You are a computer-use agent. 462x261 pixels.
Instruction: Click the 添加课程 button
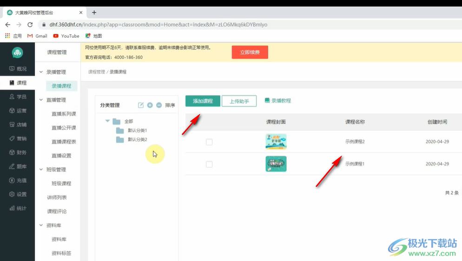(x=203, y=101)
